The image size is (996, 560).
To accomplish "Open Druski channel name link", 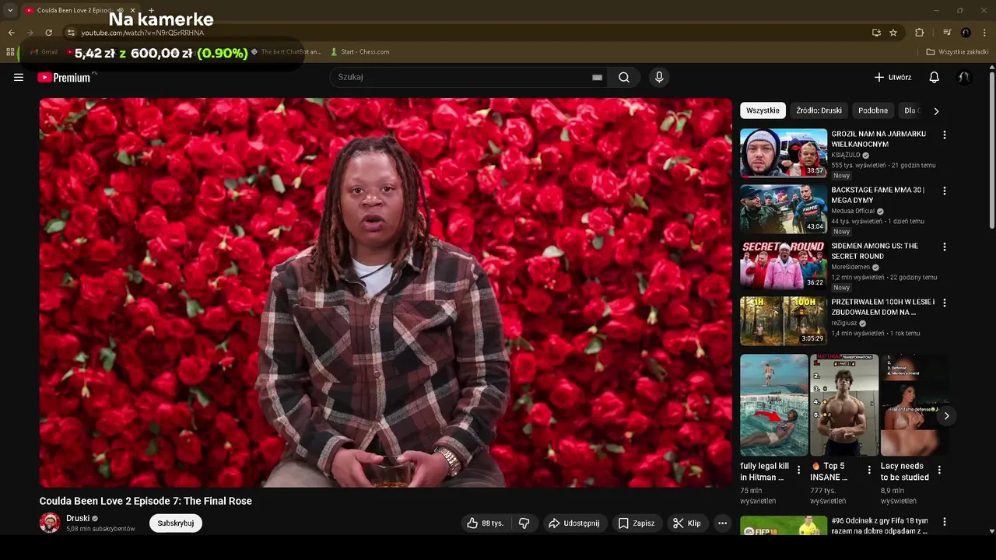I will pos(78,518).
